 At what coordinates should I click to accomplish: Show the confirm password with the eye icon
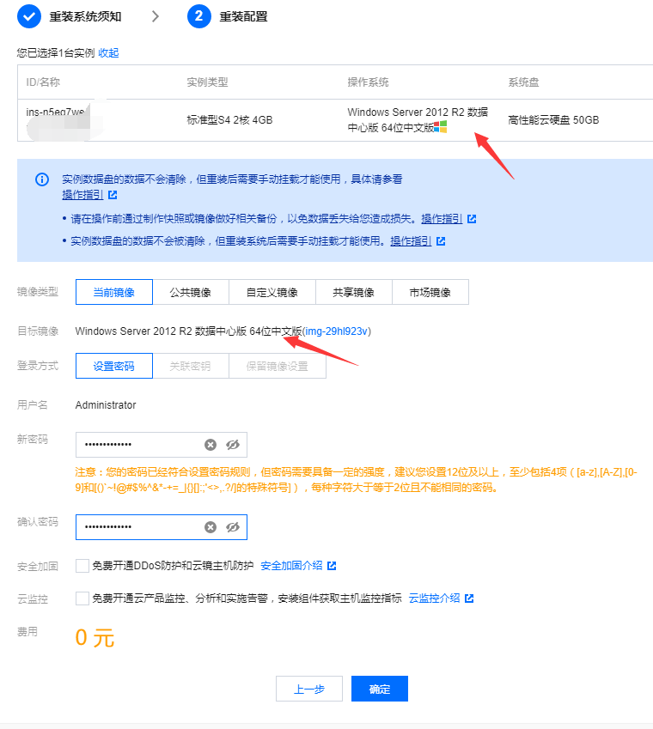click(233, 527)
